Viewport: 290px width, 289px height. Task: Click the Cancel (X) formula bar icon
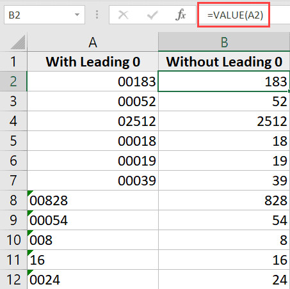coord(123,15)
